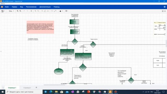Open the 70% zoom level dropdown

11,11
